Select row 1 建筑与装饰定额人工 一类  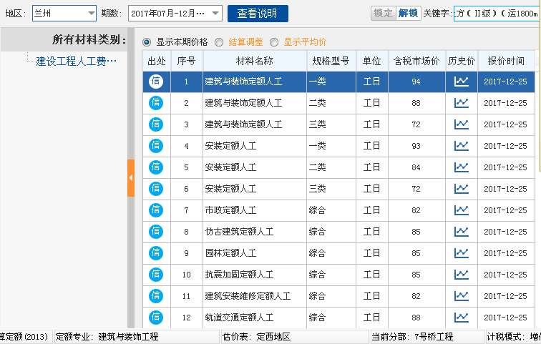[x=338, y=82]
